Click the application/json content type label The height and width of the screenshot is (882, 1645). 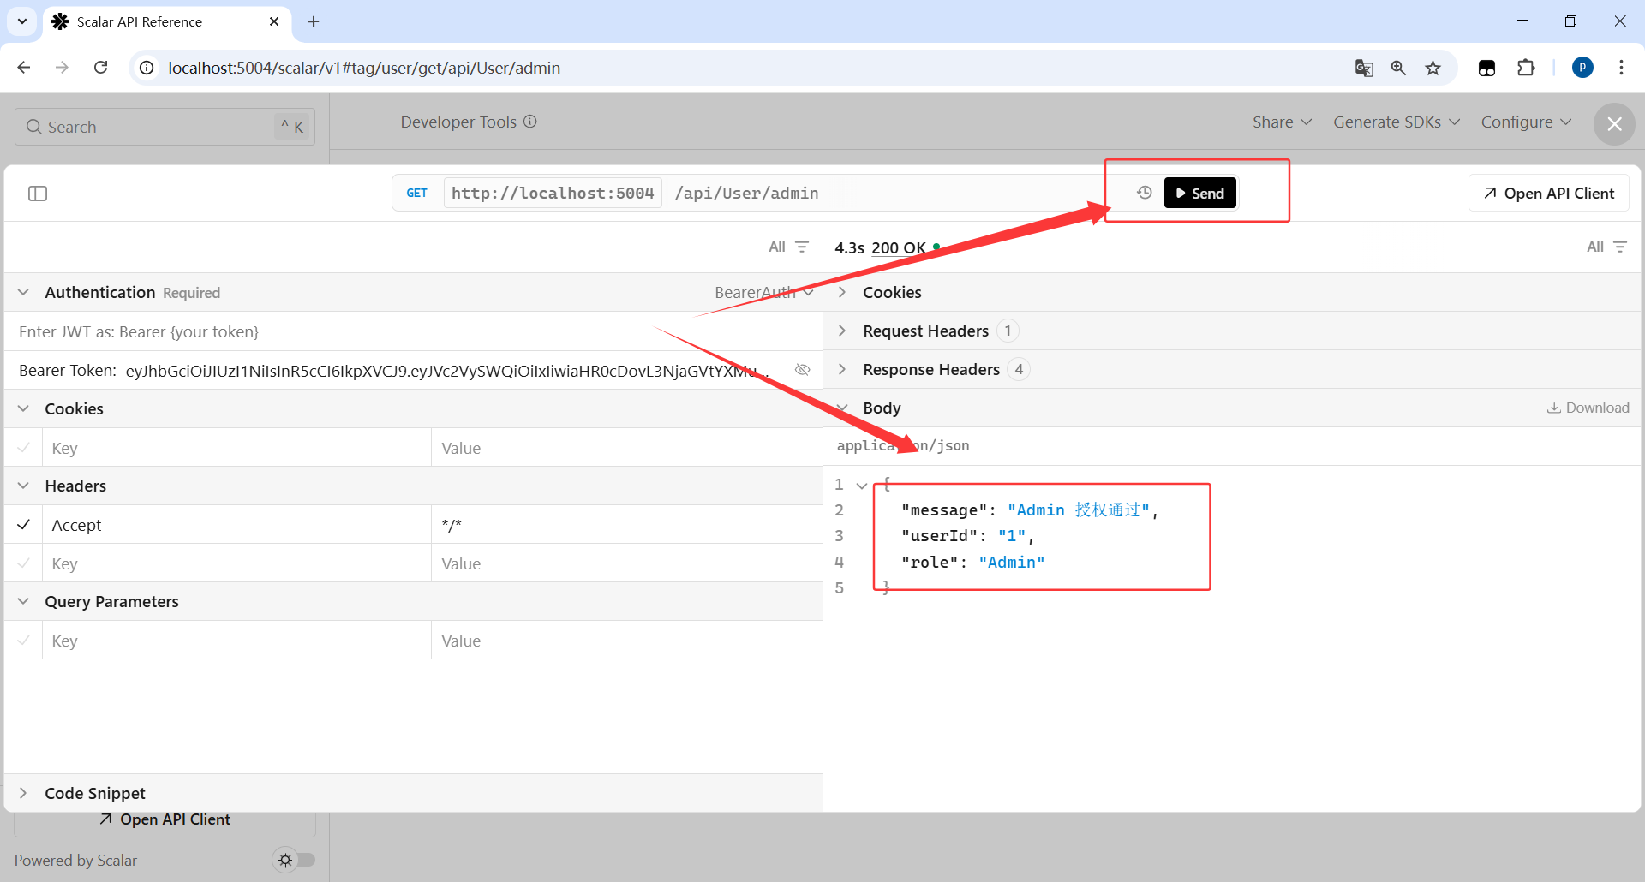903,445
